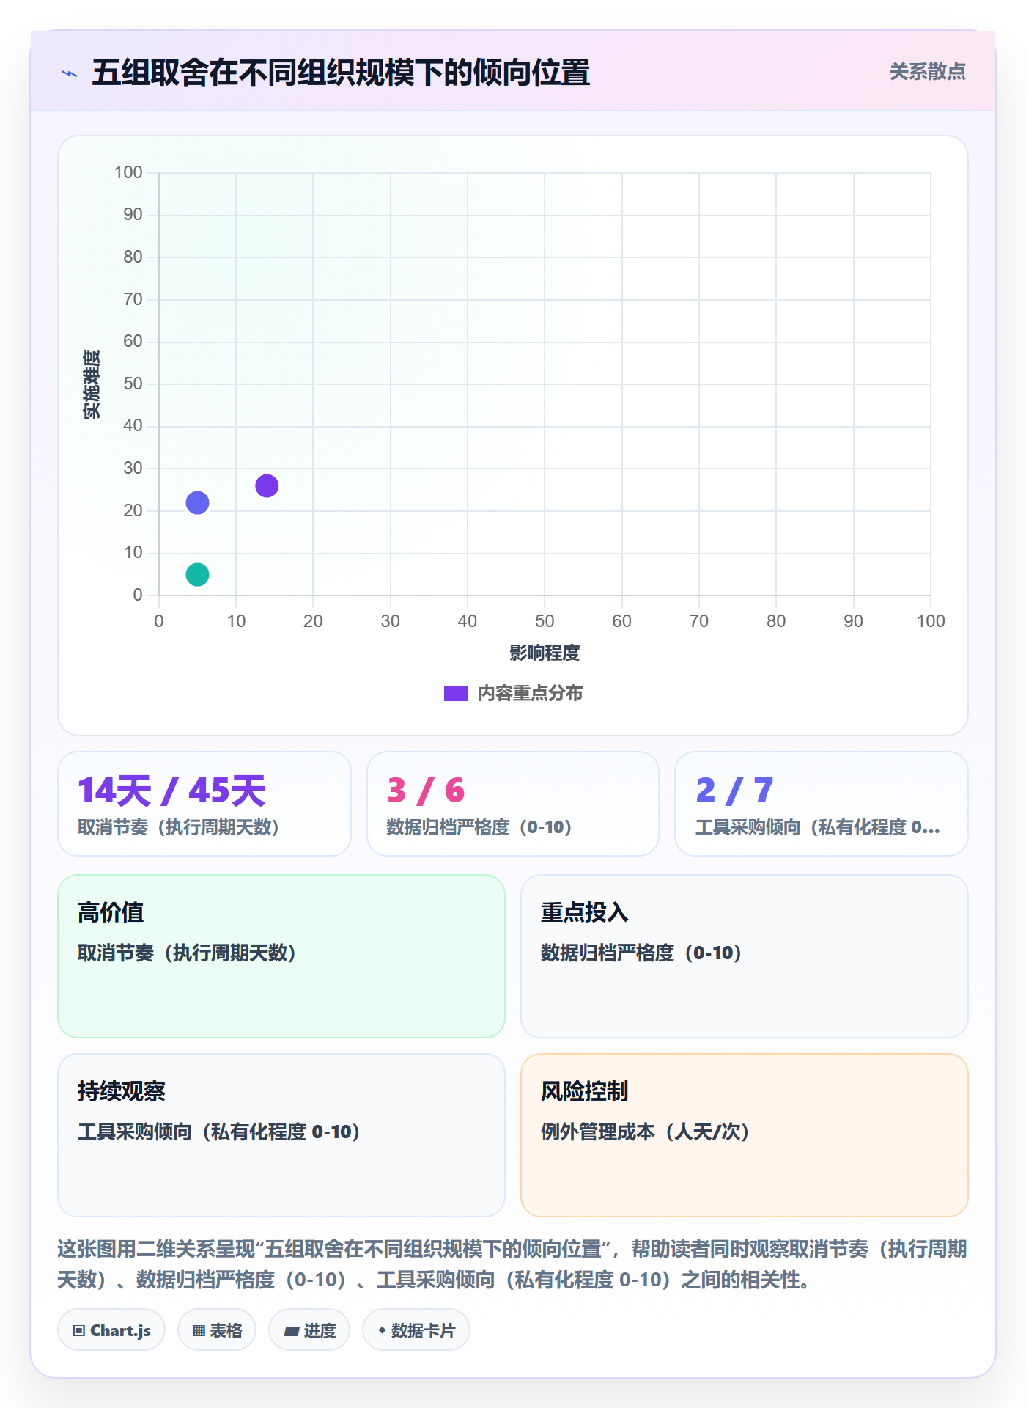The width and height of the screenshot is (1026, 1408).
Task: Select the teal scatter point on the chart
Action: [x=197, y=574]
